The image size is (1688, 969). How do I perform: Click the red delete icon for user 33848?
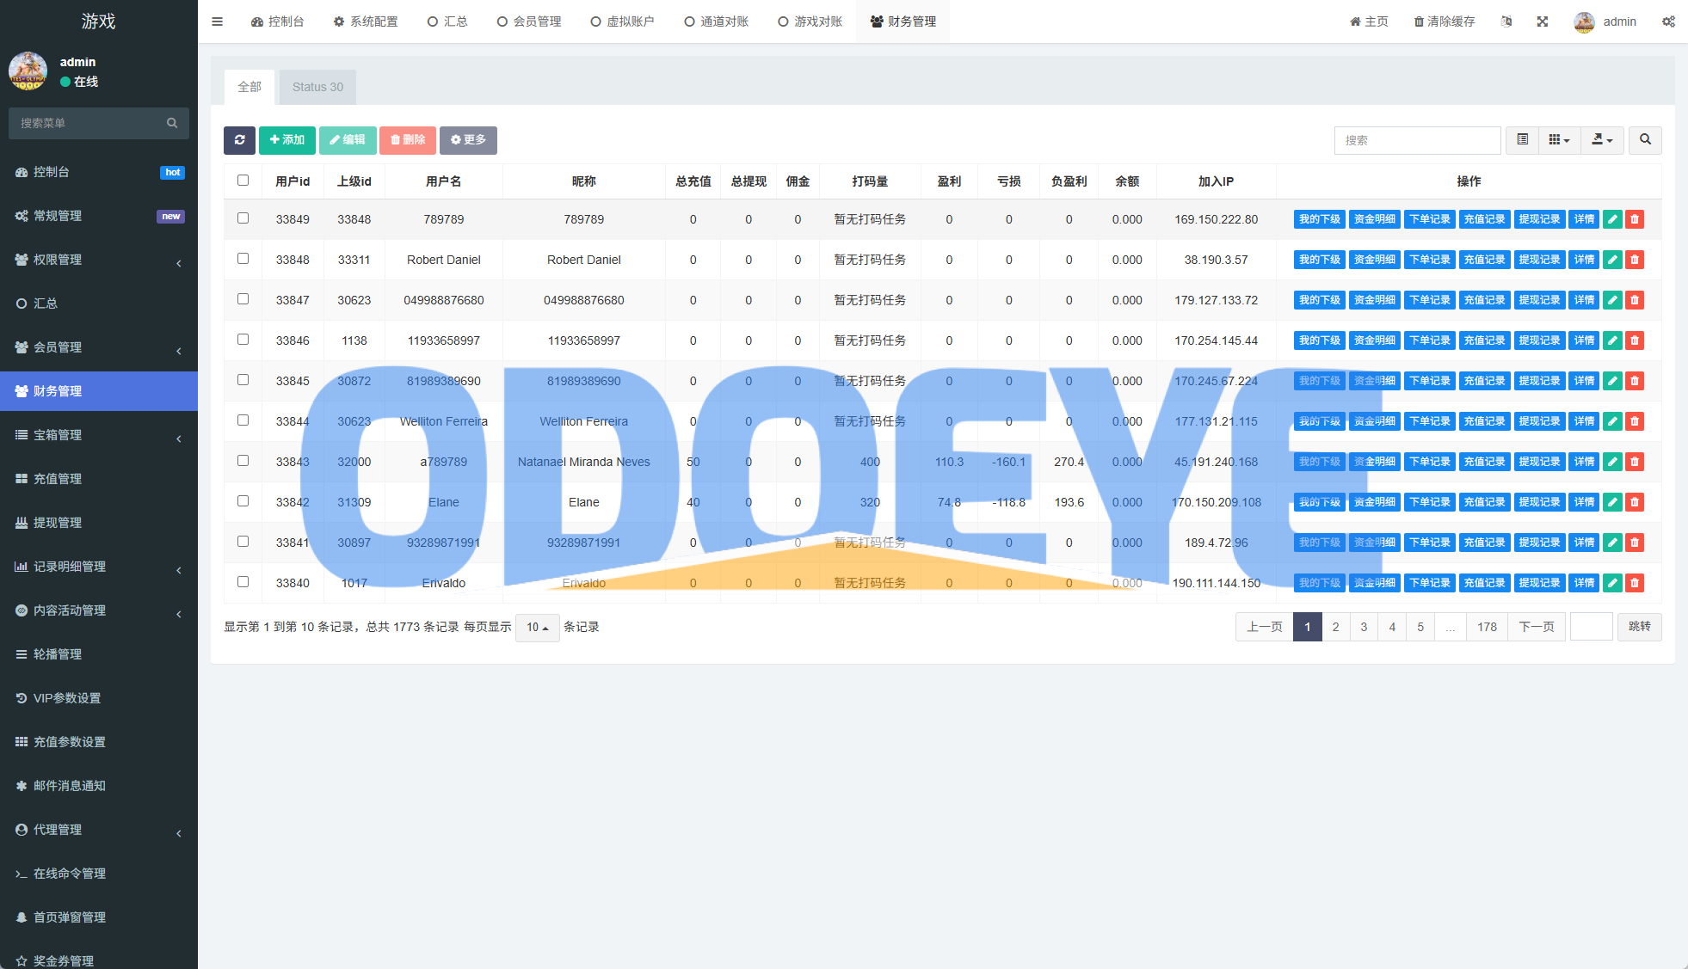1635,260
